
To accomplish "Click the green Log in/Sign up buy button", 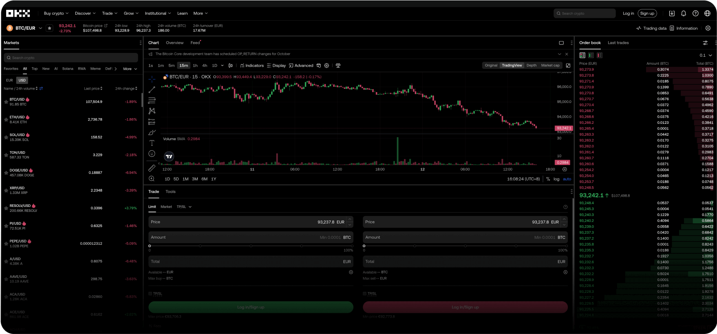I will point(251,307).
